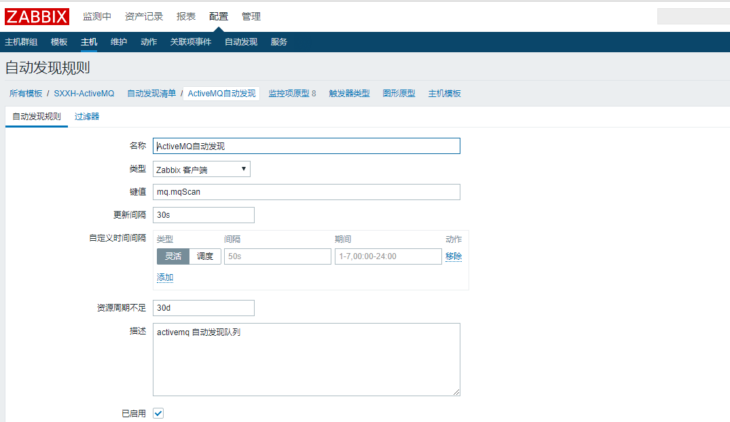Switch to the 自动发现规则 tab
The height and width of the screenshot is (422, 730).
[36, 116]
